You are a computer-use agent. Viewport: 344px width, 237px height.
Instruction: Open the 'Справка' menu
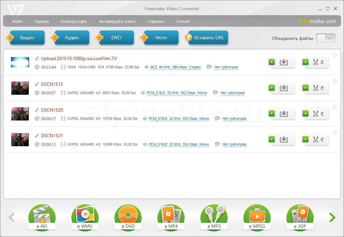[x=156, y=21]
